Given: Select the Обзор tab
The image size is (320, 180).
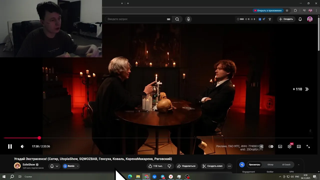Looking at the screenshot, I should (270, 164).
